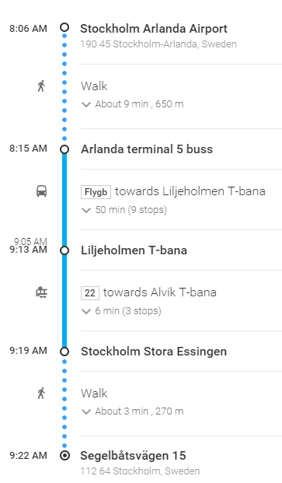Click the destination marker for Segelbåtsvägen 15

coord(64,455)
